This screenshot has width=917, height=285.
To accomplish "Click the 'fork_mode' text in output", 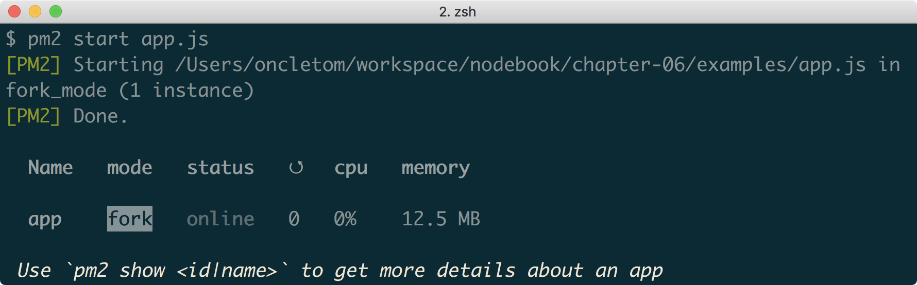I will [x=56, y=91].
